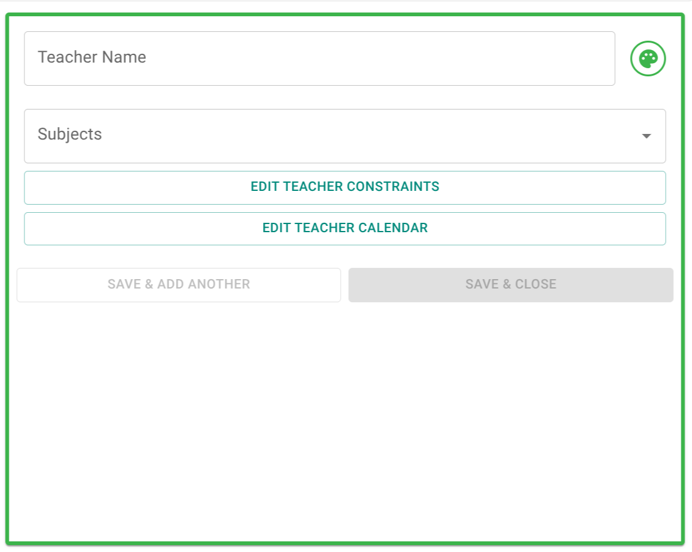Select the teacher constraints editor button
Viewport: 692px width, 552px height.
click(x=344, y=187)
